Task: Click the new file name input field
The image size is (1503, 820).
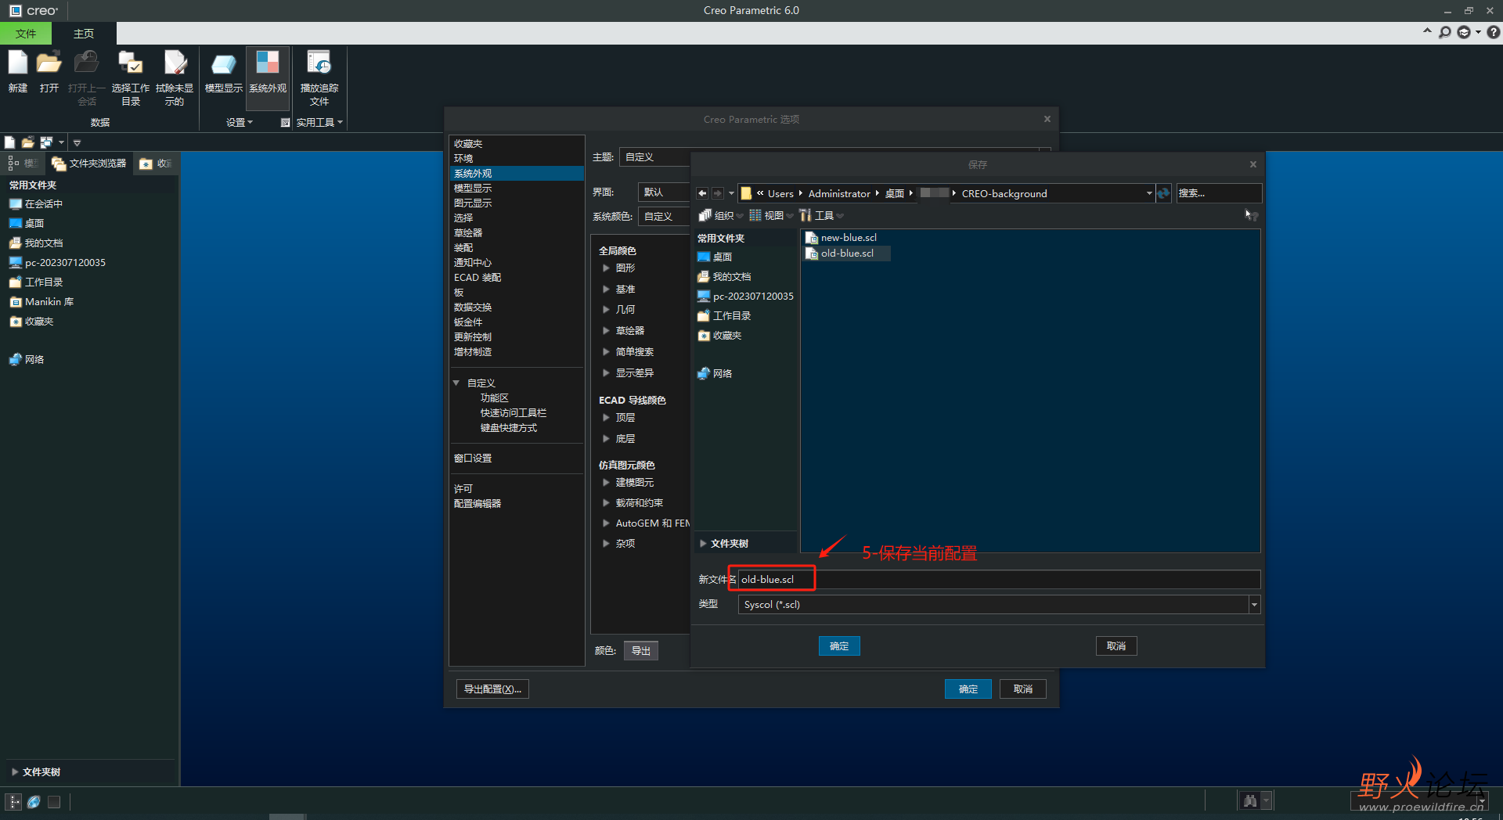Action: pos(999,580)
